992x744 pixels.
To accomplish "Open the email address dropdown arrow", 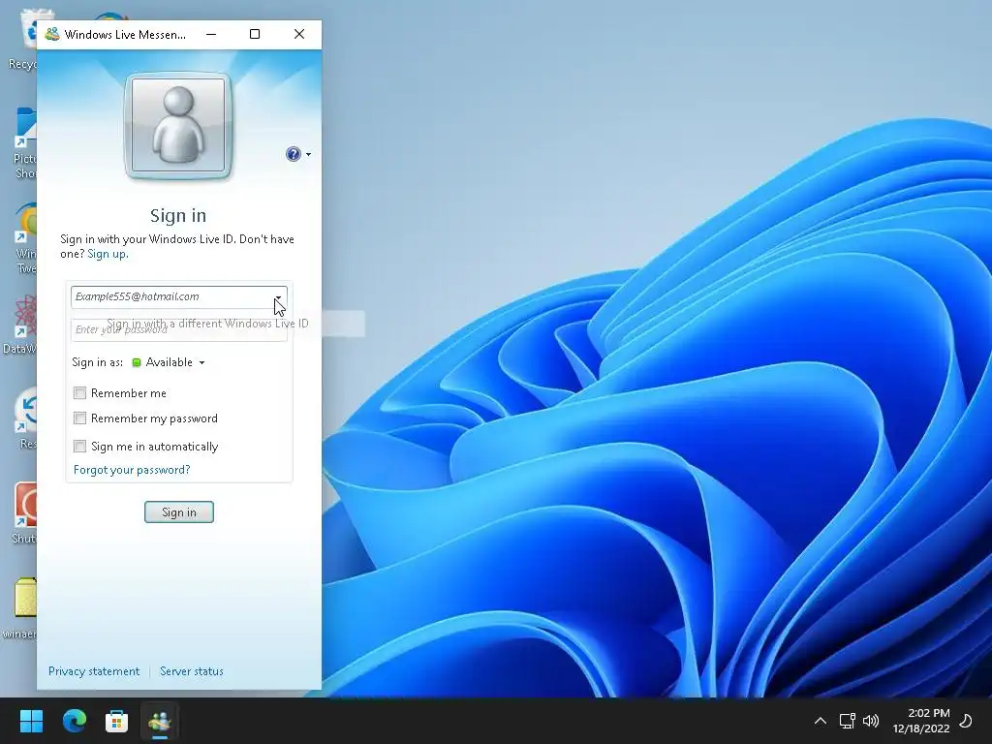I will click(278, 297).
